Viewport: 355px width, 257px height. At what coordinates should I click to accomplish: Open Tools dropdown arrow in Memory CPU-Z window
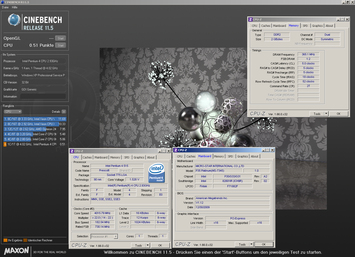point(326,114)
